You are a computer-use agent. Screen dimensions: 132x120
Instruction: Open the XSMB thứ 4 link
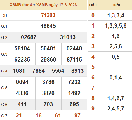[x=21, y=5]
